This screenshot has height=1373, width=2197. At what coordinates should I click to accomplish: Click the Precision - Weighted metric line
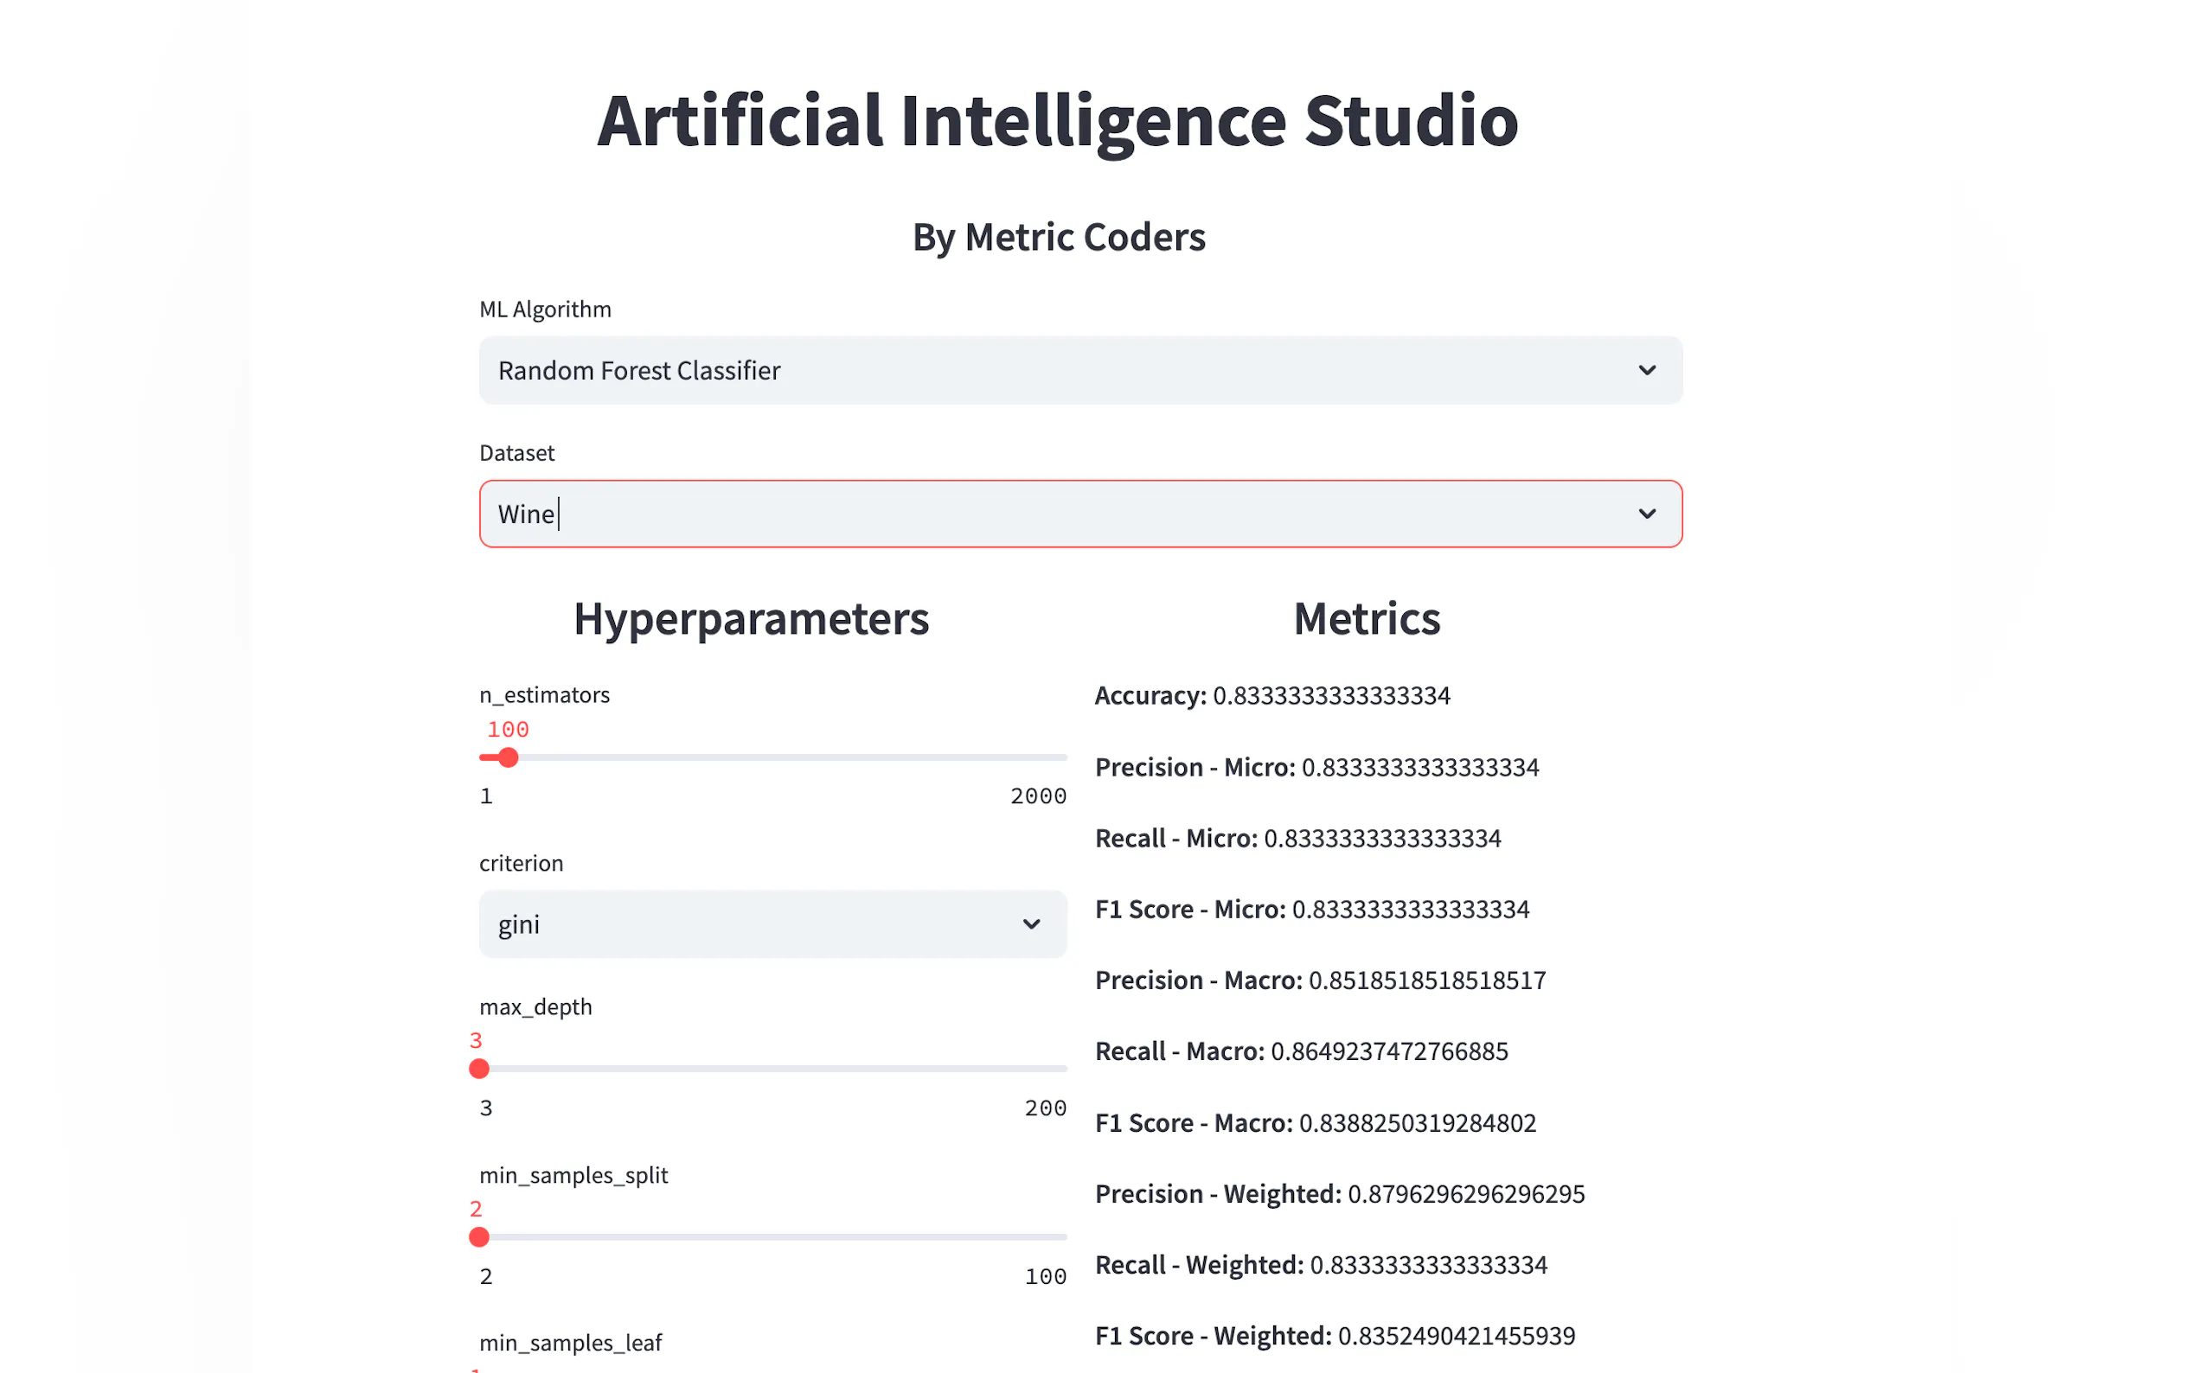pos(1339,1194)
